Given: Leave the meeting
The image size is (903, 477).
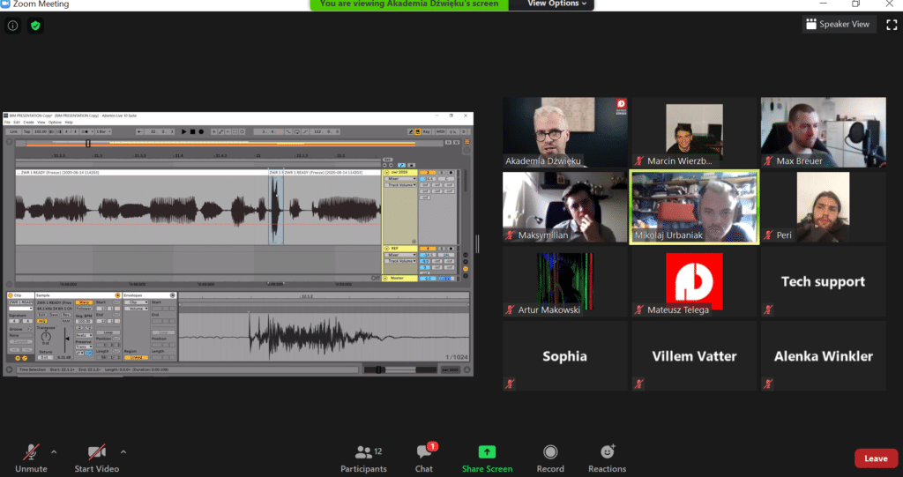Looking at the screenshot, I should click(x=876, y=458).
